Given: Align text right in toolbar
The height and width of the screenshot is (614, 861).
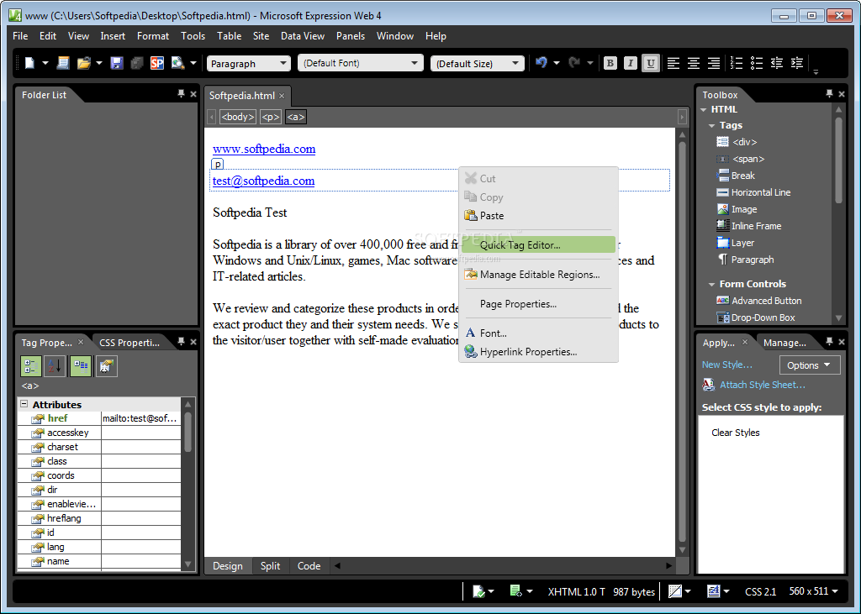Looking at the screenshot, I should point(714,63).
